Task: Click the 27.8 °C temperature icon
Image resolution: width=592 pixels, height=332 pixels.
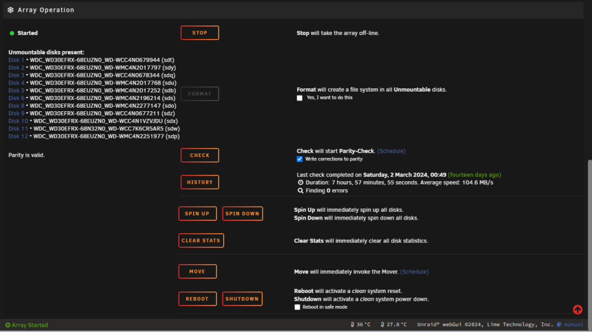Action: point(382,324)
